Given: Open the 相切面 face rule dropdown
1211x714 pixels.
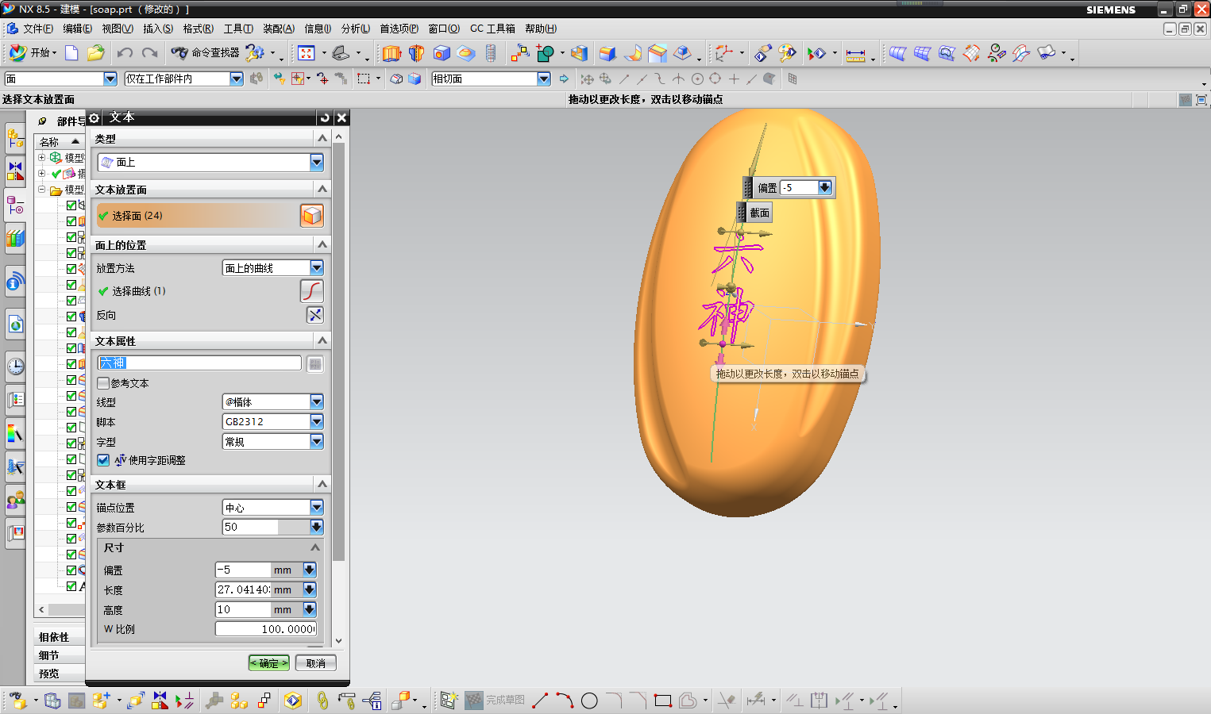Looking at the screenshot, I should click(491, 79).
